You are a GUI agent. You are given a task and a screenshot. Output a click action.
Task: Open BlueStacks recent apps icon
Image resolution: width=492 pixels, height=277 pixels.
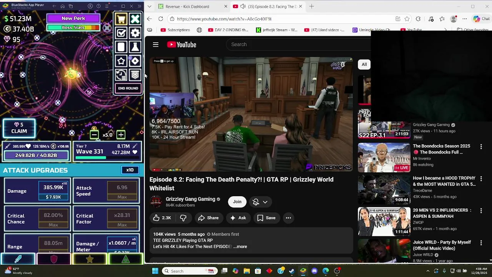pos(71,6)
